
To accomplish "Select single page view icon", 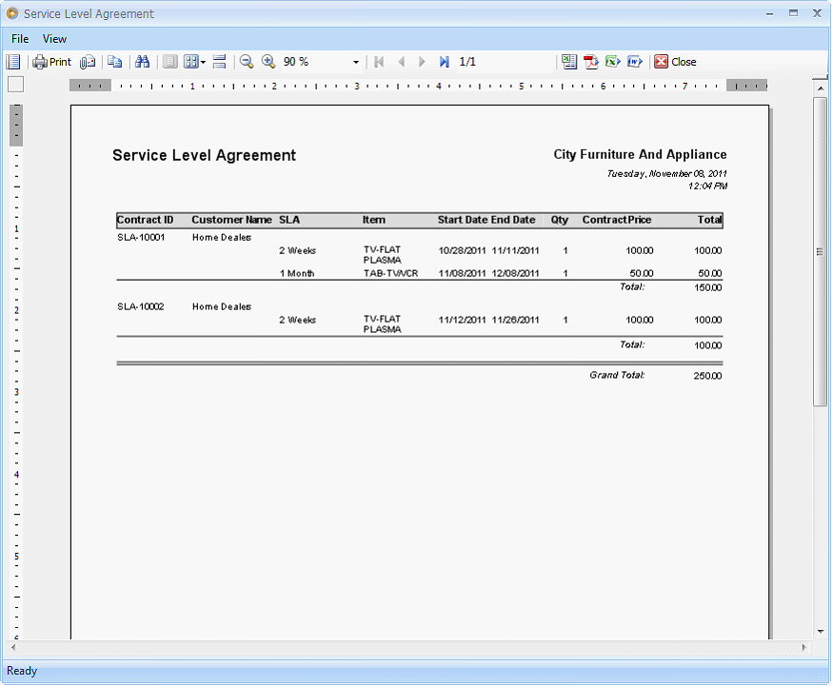I will (x=169, y=62).
